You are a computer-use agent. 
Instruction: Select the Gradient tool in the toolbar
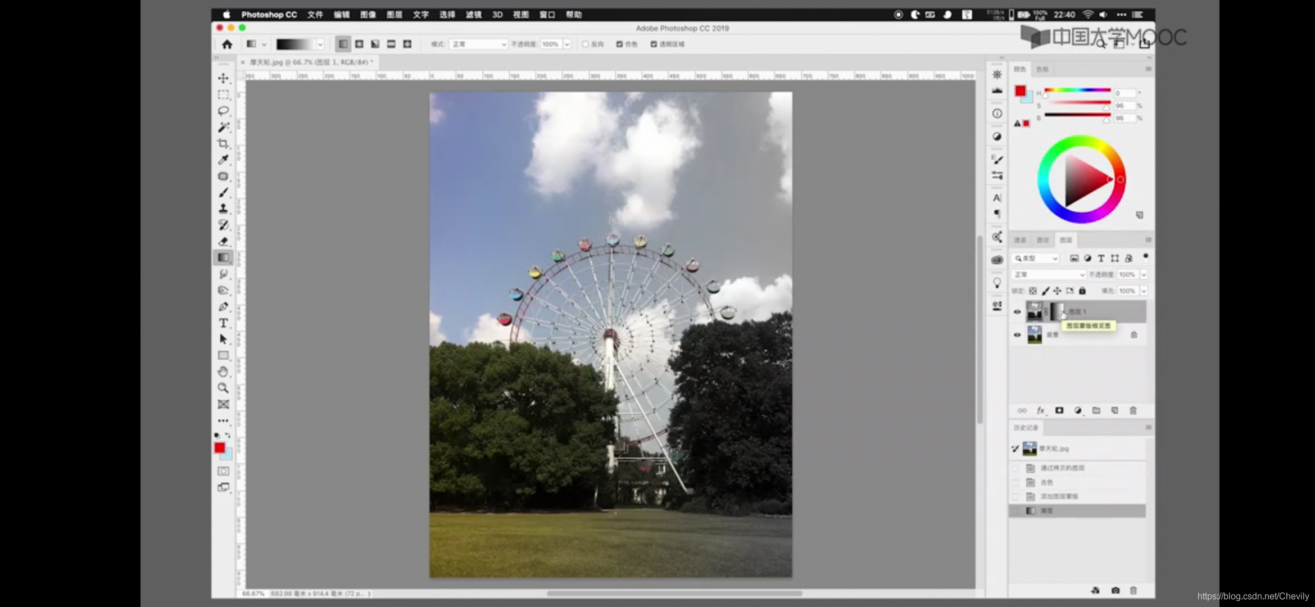tap(223, 257)
